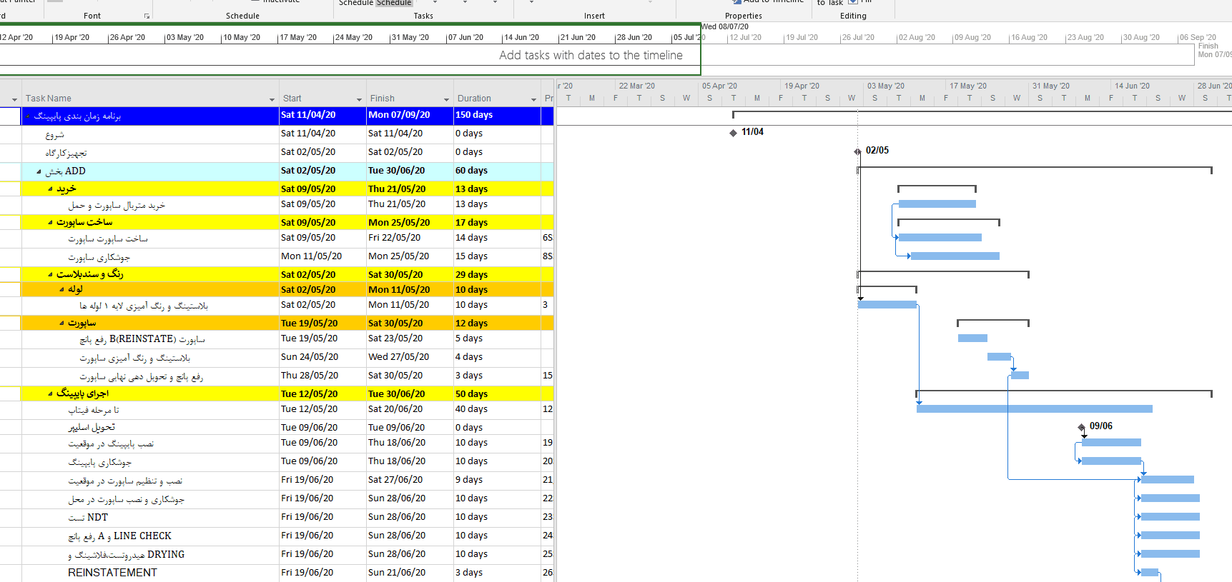Select the 09/06 milestone diamond
The width and height of the screenshot is (1232, 582).
[1081, 427]
